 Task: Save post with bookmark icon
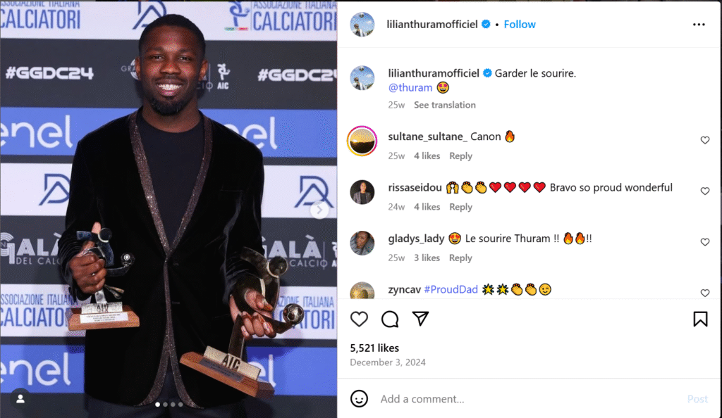pyautogui.click(x=700, y=319)
